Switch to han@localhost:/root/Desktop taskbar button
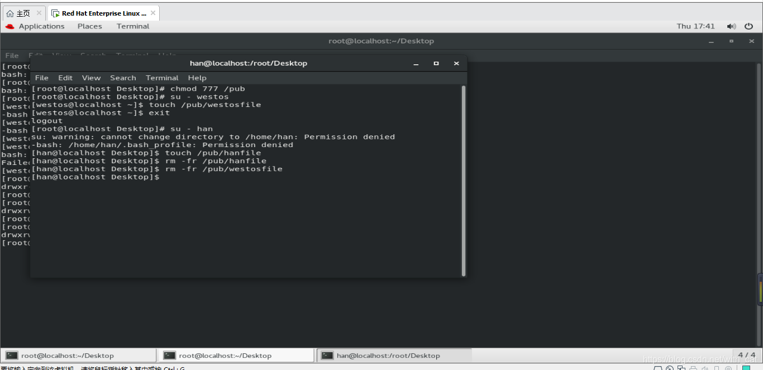Viewport: 763px width, 370px height. pos(394,356)
